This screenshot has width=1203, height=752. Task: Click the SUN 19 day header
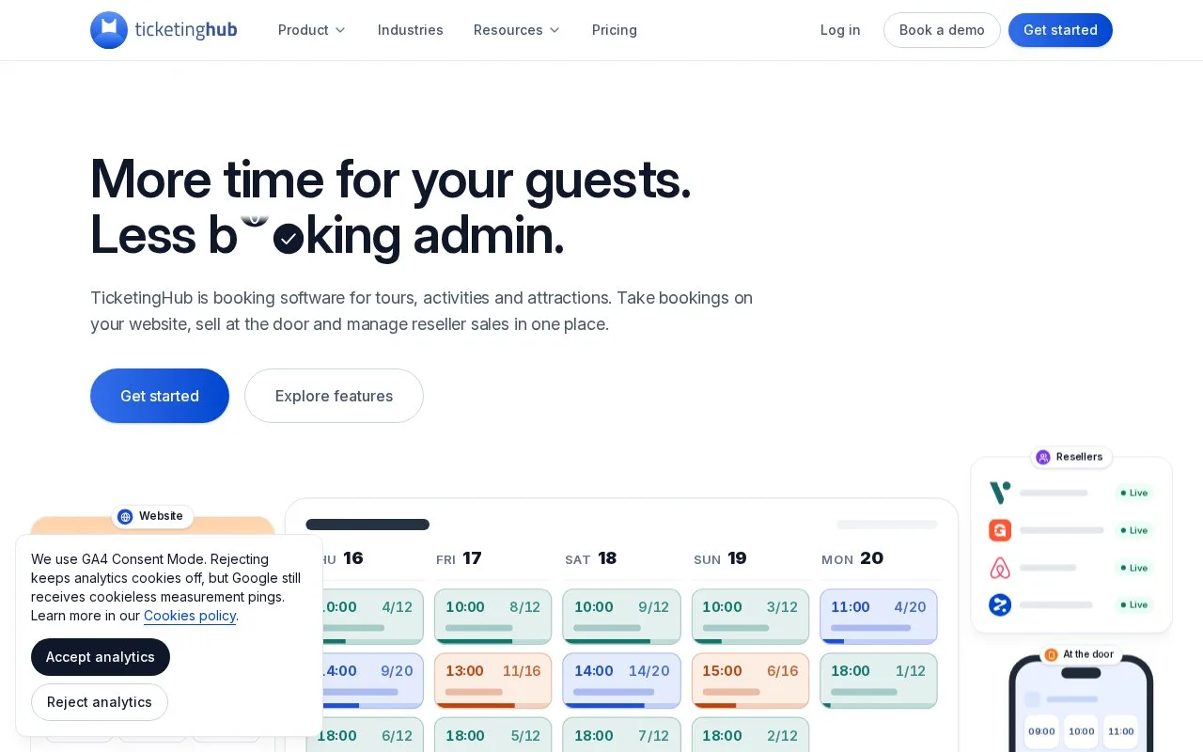(720, 558)
